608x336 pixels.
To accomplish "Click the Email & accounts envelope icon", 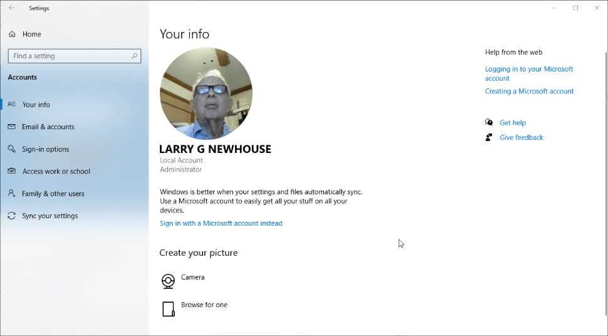I will pos(12,127).
